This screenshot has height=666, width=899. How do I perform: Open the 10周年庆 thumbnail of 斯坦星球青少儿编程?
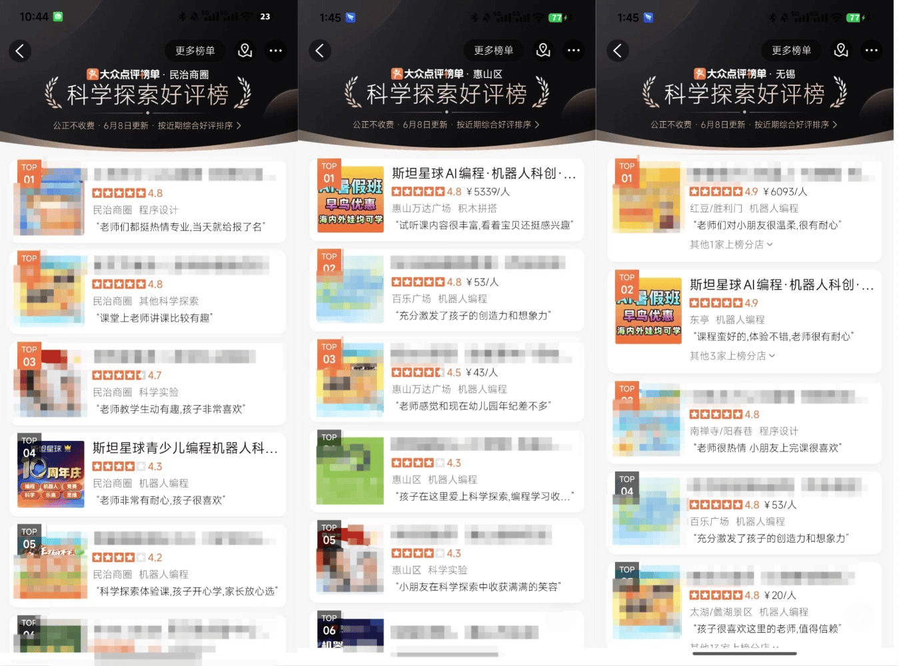pyautogui.click(x=51, y=474)
